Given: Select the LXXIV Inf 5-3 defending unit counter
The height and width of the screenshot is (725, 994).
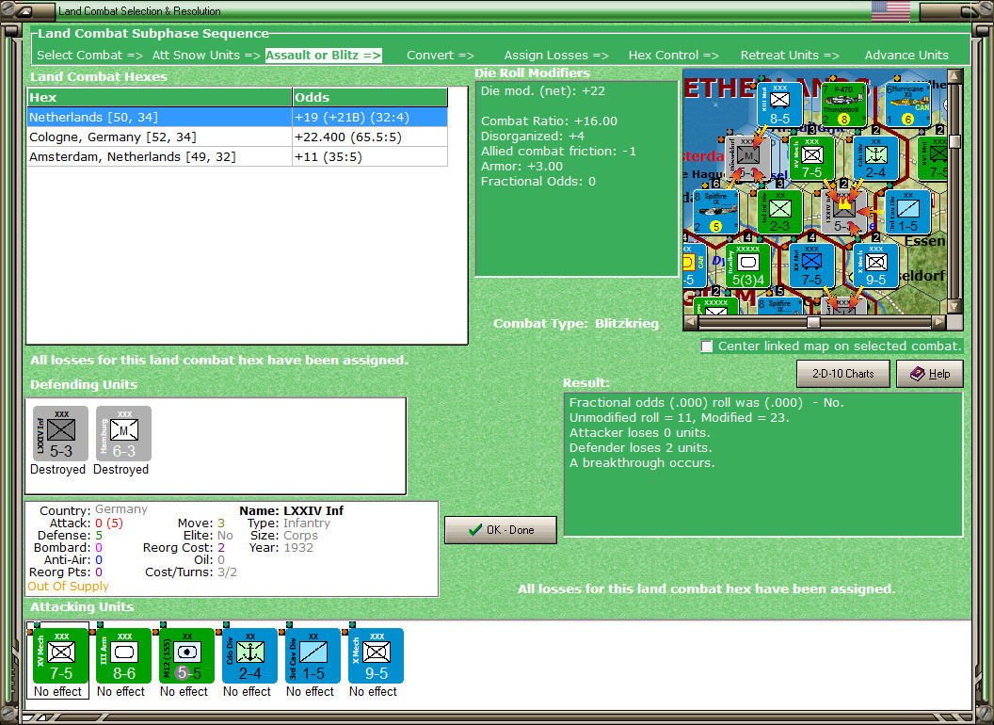Looking at the screenshot, I should tap(61, 434).
